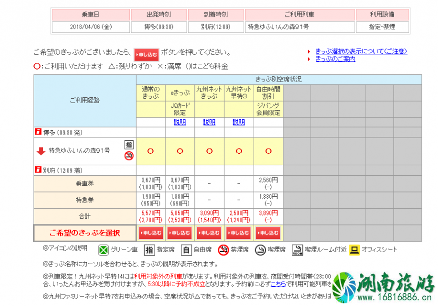This screenshot has height=306, width=438.
Task: Click the 九州ネットきっぷ column header
Action: click(x=210, y=93)
